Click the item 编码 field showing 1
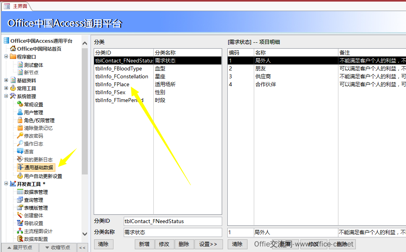 coord(240,232)
